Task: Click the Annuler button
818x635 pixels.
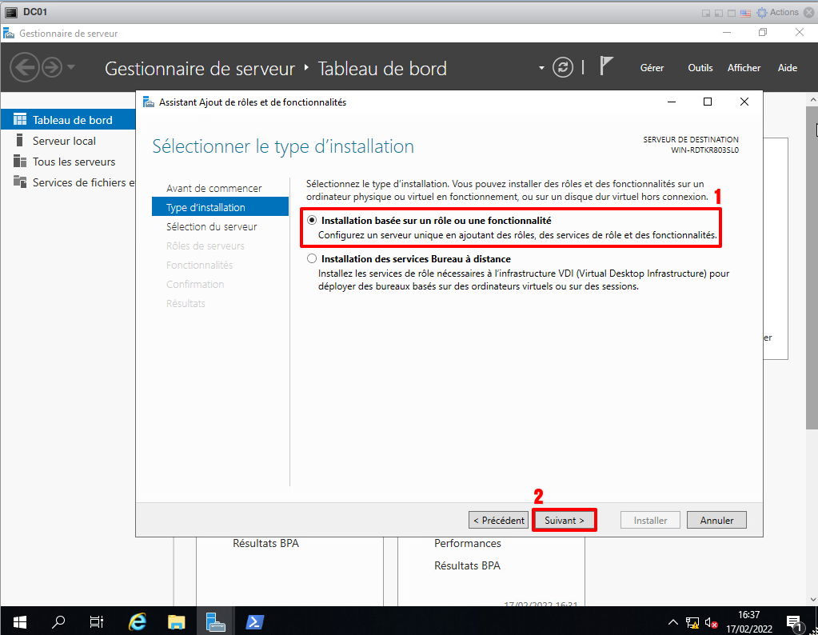Action: tap(716, 520)
